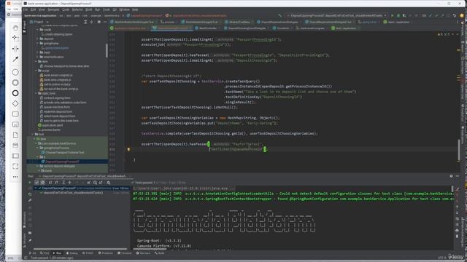The image size is (467, 262).
Task: Open the Debug tool window button
Action: (72, 253)
